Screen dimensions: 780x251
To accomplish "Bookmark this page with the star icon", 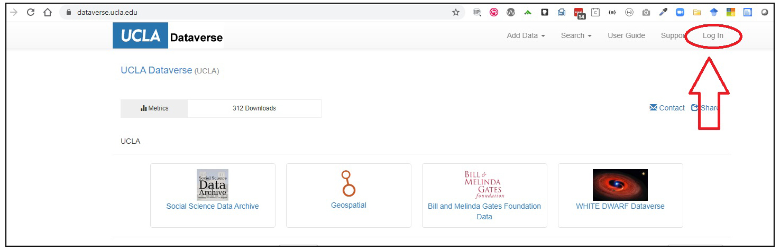I will coord(455,12).
